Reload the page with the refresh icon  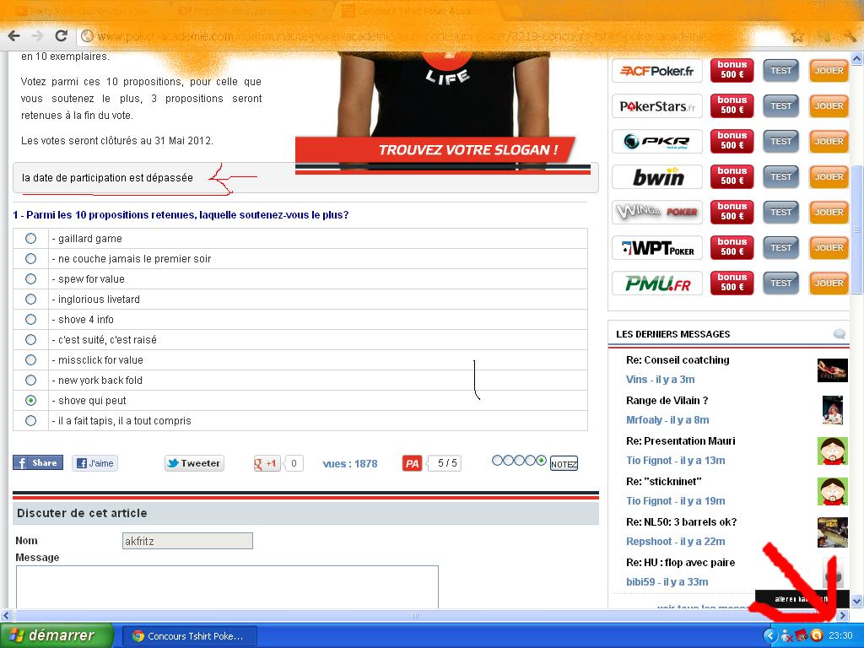[x=61, y=35]
